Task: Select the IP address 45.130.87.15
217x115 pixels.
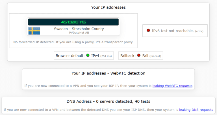Action: click(73, 22)
